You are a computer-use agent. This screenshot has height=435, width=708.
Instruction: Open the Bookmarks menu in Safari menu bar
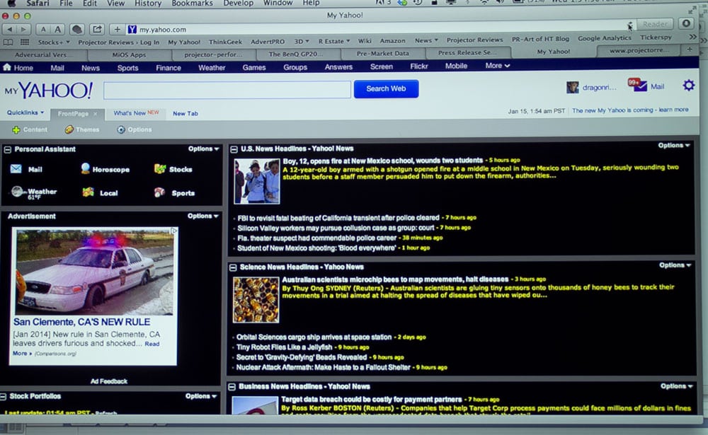click(x=192, y=4)
